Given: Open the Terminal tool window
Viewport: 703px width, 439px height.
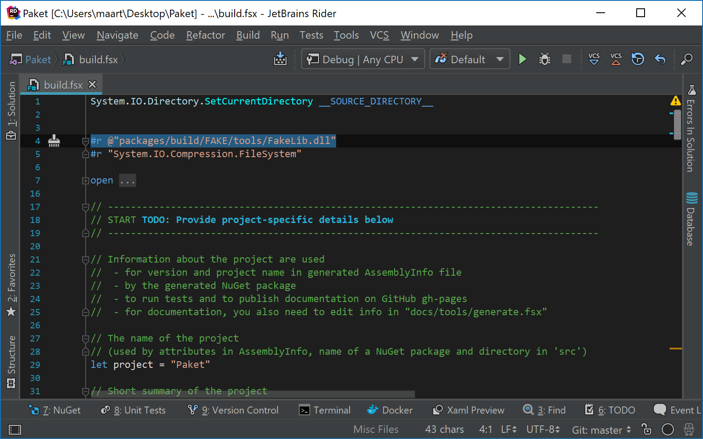Looking at the screenshot, I should 325,410.
